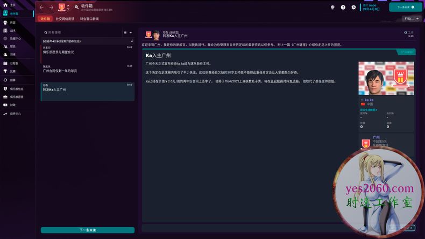
Task: Click the 下一条未读 button below message list
Action: (x=88, y=230)
